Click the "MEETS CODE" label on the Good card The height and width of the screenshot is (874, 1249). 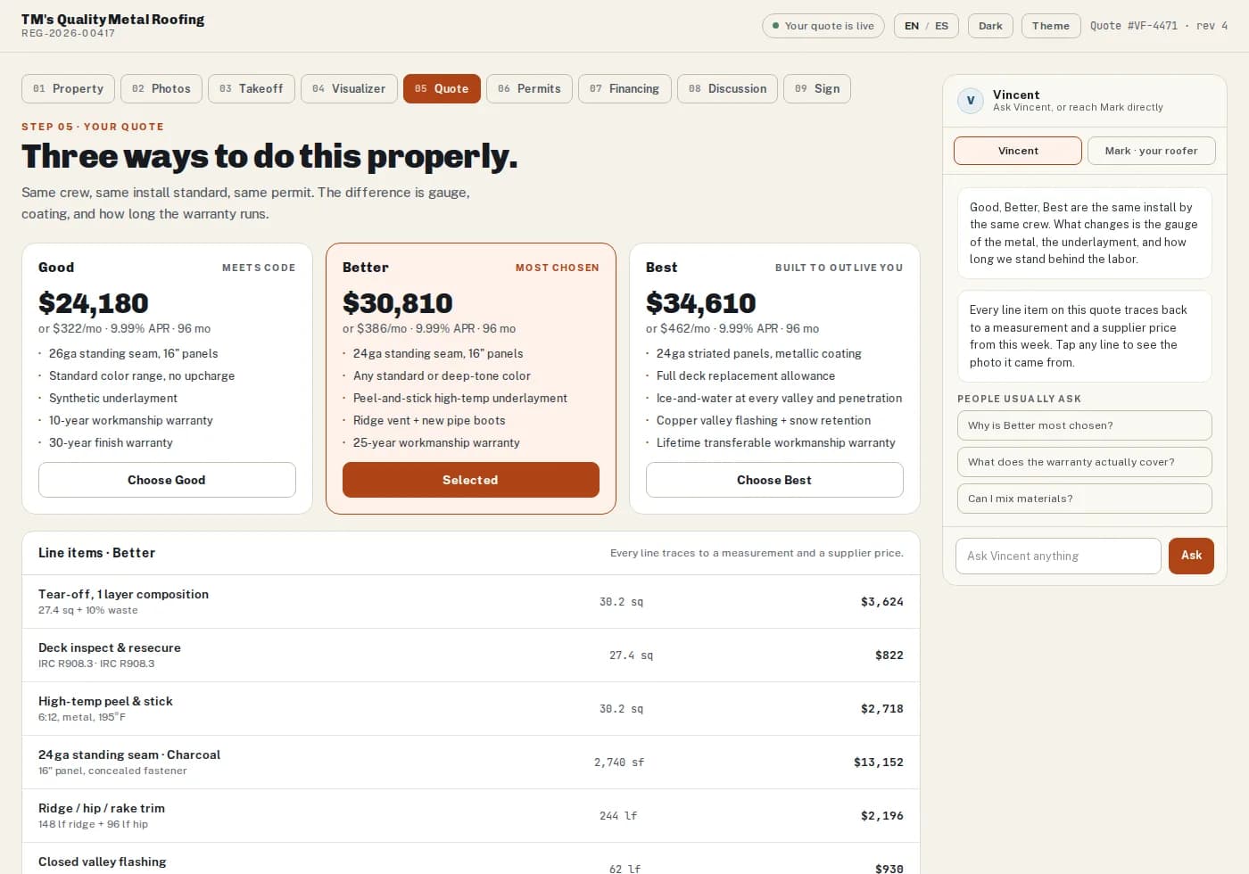click(x=259, y=268)
